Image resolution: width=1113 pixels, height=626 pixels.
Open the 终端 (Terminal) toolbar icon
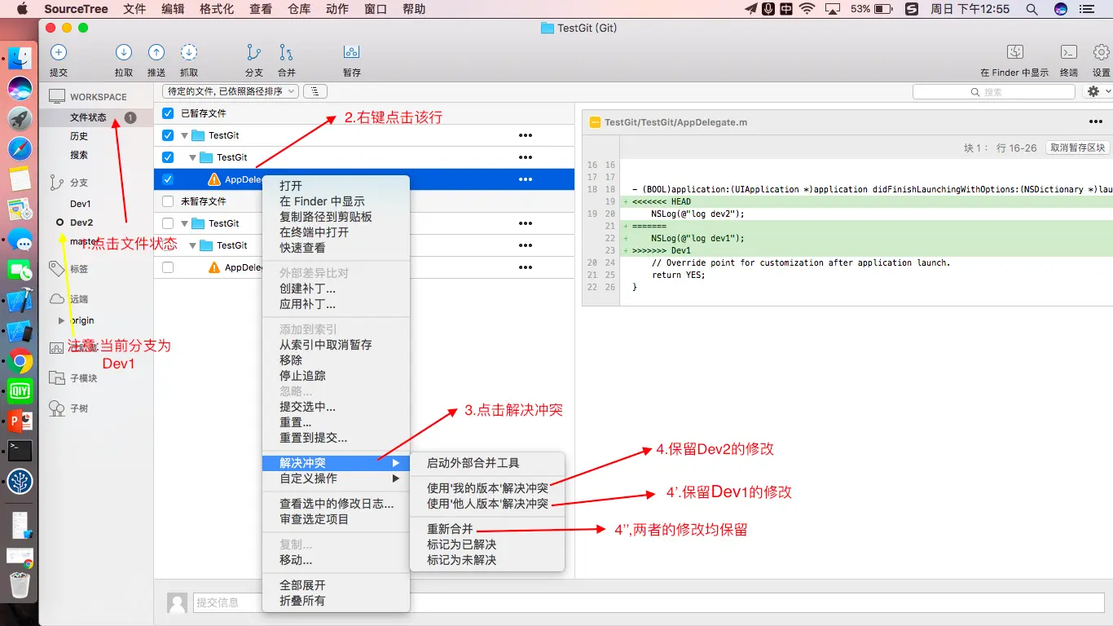(x=1069, y=52)
